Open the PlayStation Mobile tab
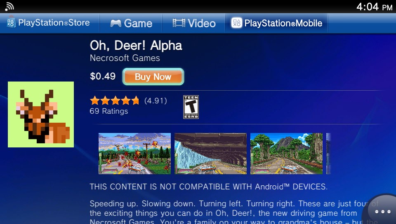Image resolution: width=396 pixels, height=224 pixels. click(x=276, y=23)
